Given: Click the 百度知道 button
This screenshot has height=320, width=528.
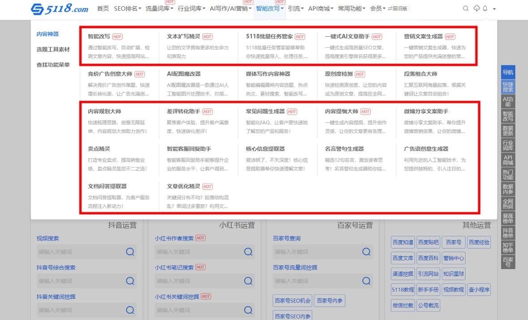Looking at the screenshot, I should coord(403,242).
